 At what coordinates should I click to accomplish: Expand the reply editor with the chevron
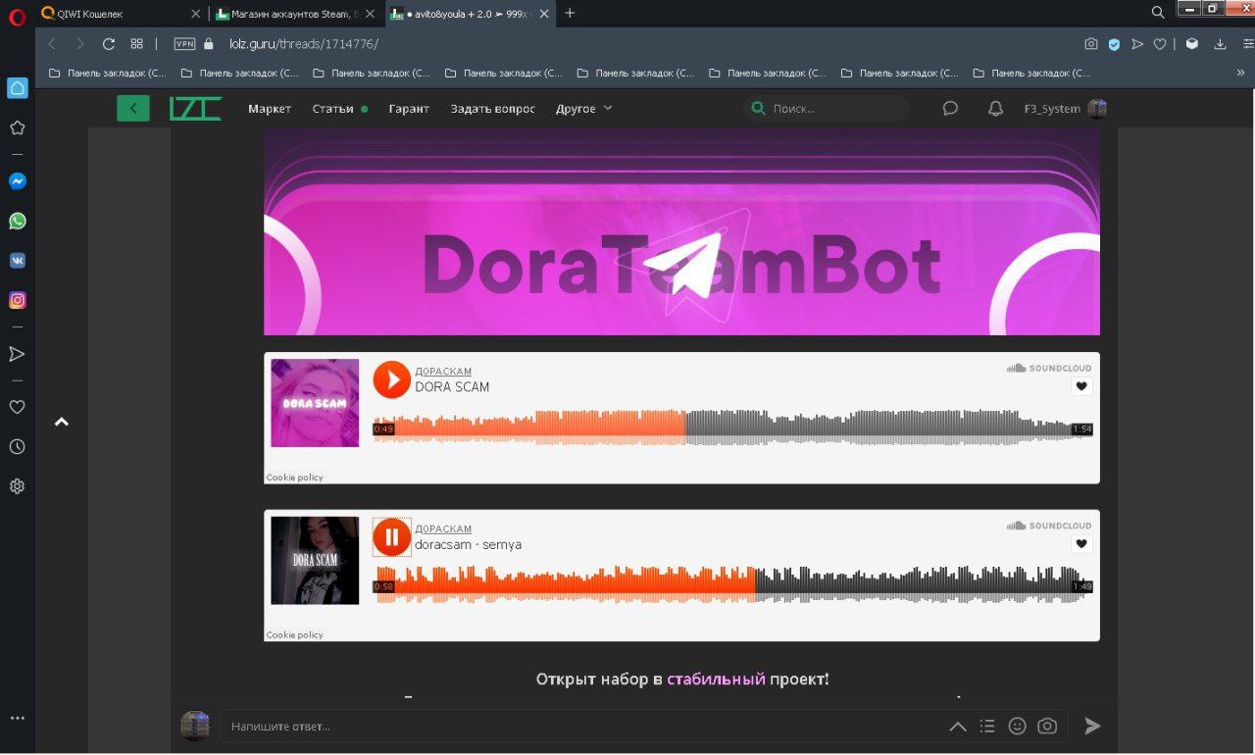pyautogui.click(x=958, y=727)
